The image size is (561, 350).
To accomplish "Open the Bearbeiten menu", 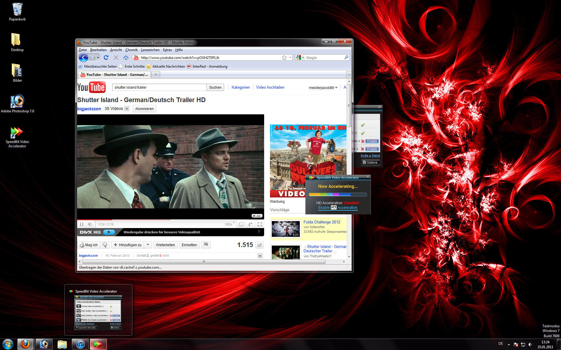I will (98, 50).
